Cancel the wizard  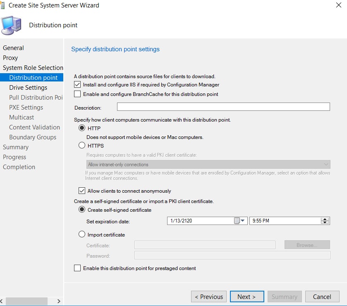pos(322,296)
